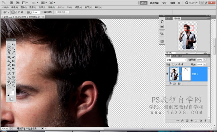
Task: Select the Gradient tool
Action: [14, 65]
